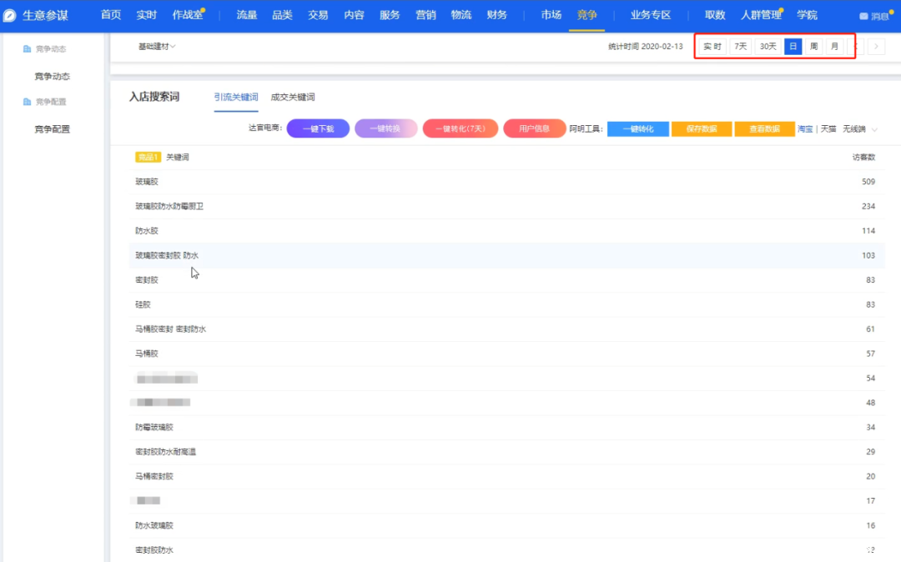901x562 pixels.
Task: Open the 市场 menu in top navigation
Action: click(x=551, y=15)
